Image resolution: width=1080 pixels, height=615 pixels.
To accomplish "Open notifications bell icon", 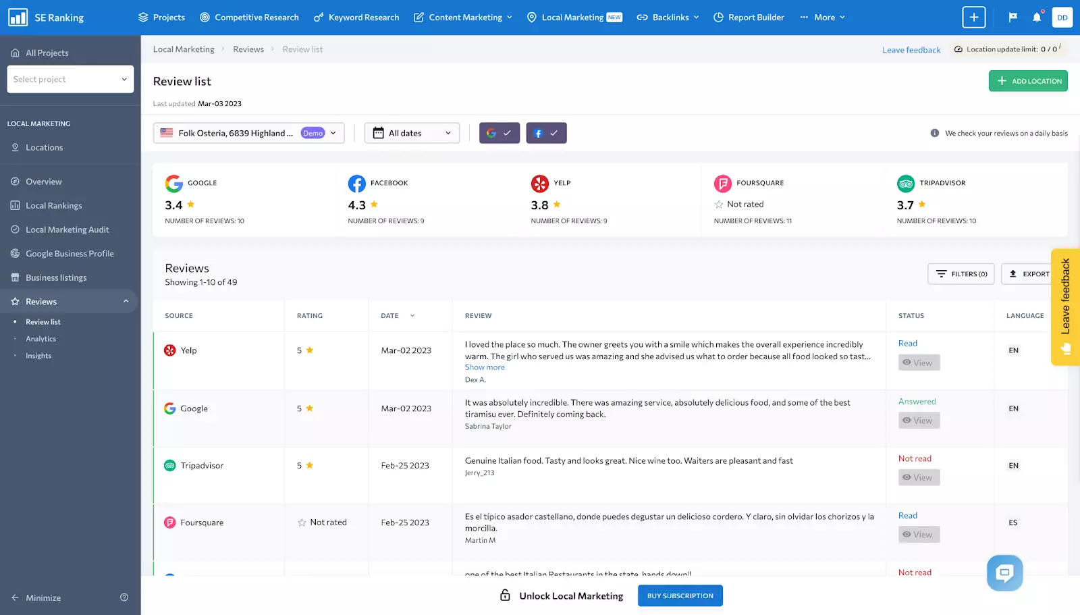I will tap(1037, 18).
